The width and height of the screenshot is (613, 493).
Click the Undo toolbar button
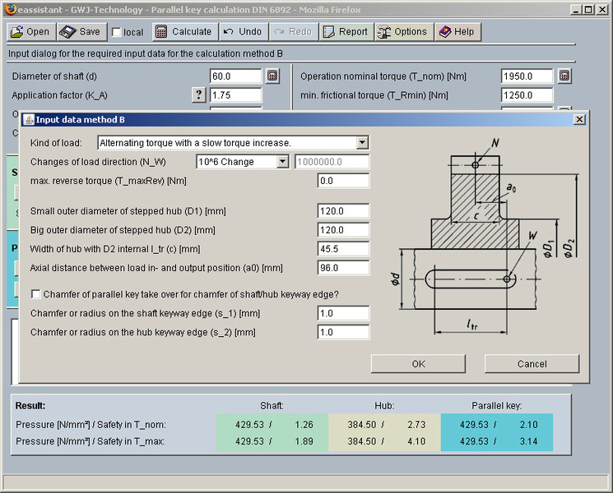click(243, 32)
